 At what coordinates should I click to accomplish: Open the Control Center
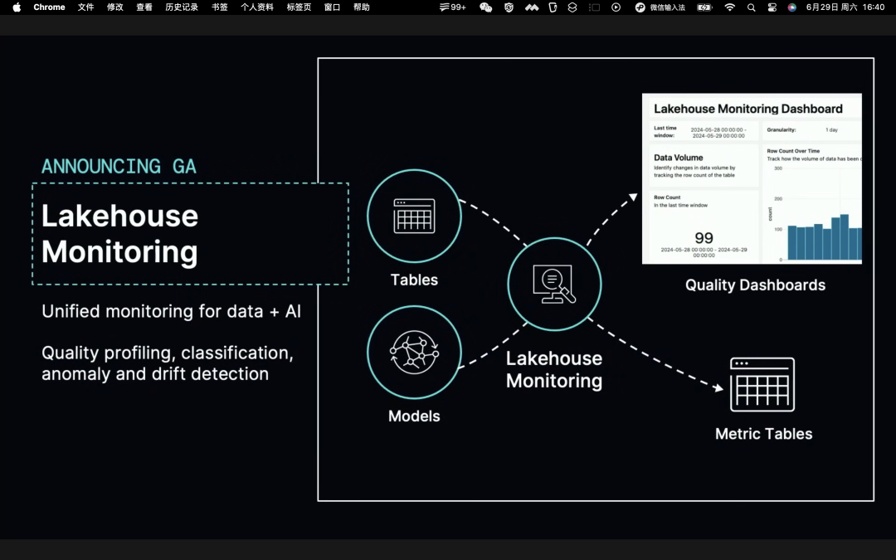click(x=772, y=7)
